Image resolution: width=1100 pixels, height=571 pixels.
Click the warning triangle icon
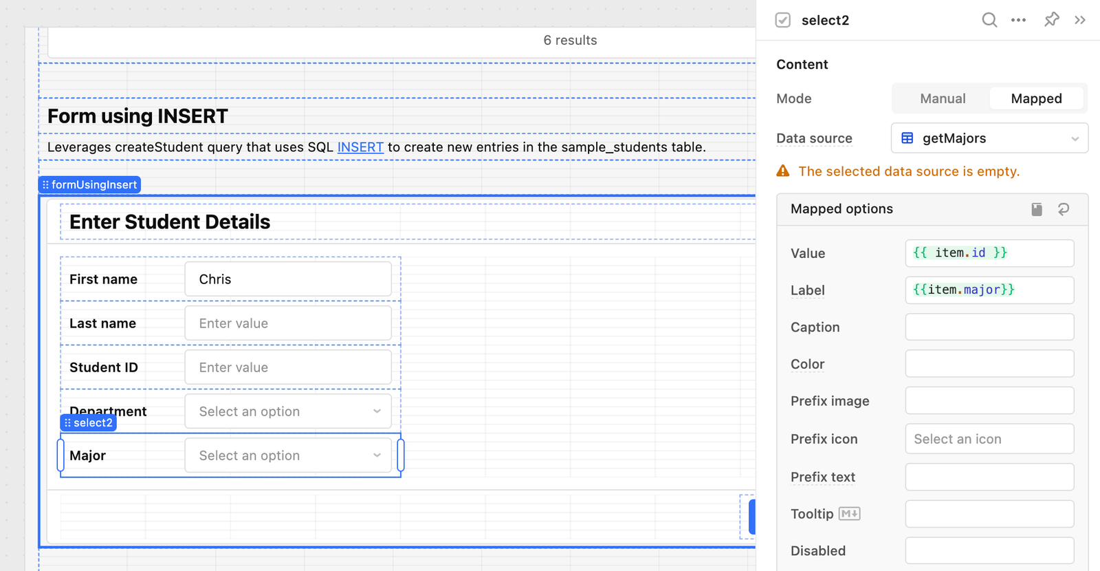(783, 171)
